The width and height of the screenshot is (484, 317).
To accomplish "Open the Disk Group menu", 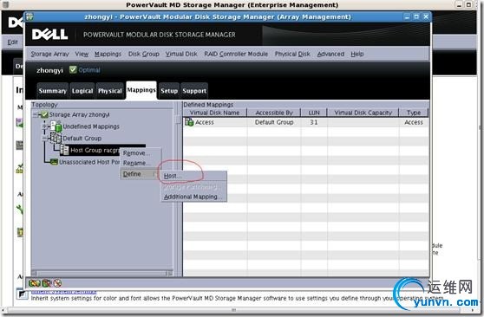I will pyautogui.click(x=143, y=54).
